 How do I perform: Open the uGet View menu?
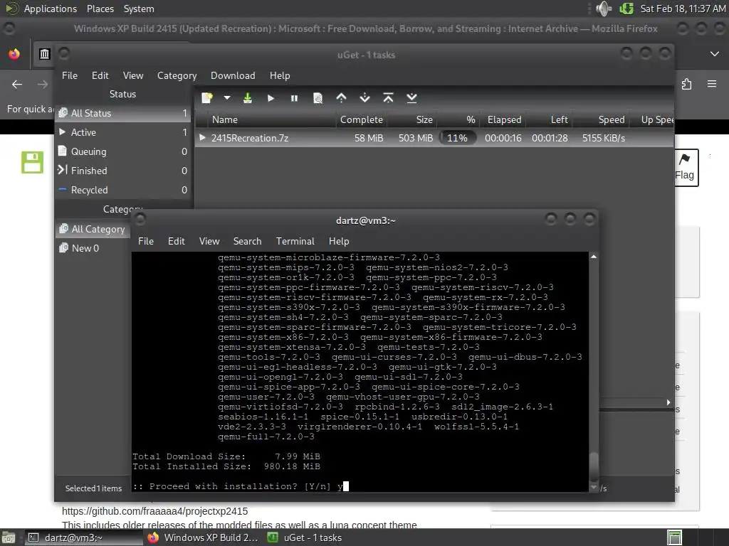[x=133, y=75]
